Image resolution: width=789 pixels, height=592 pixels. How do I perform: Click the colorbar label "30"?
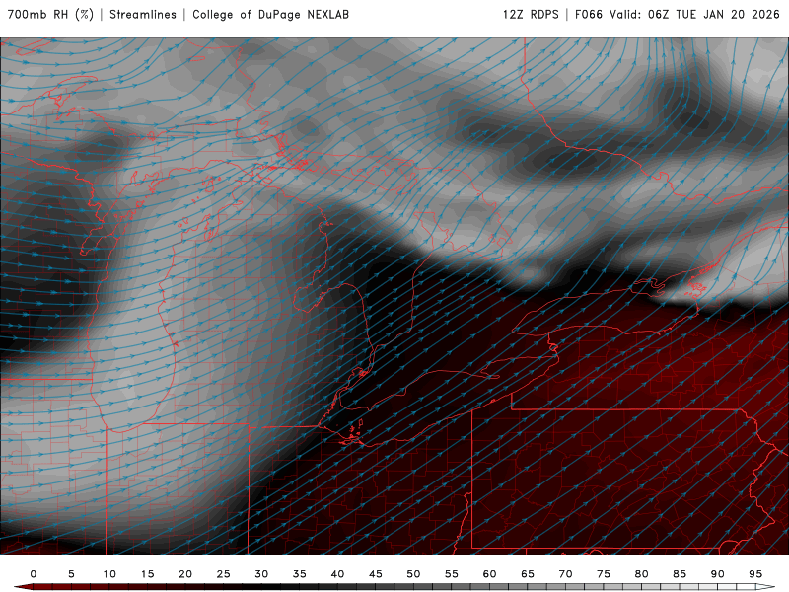tap(261, 574)
